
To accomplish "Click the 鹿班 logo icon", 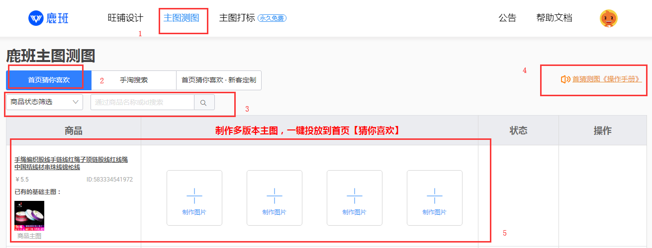I will tap(36, 18).
